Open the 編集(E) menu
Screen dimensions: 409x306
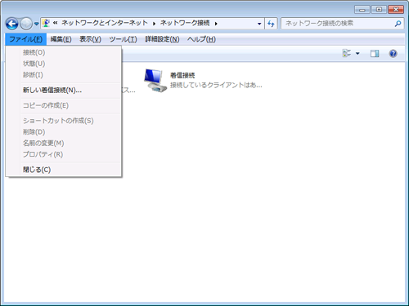[61, 39]
